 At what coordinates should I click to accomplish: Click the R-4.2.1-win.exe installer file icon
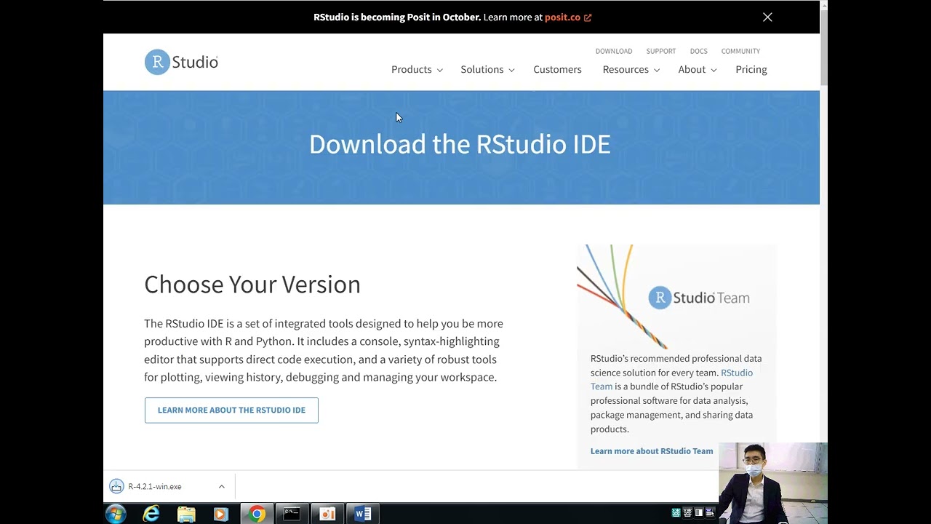click(x=116, y=486)
